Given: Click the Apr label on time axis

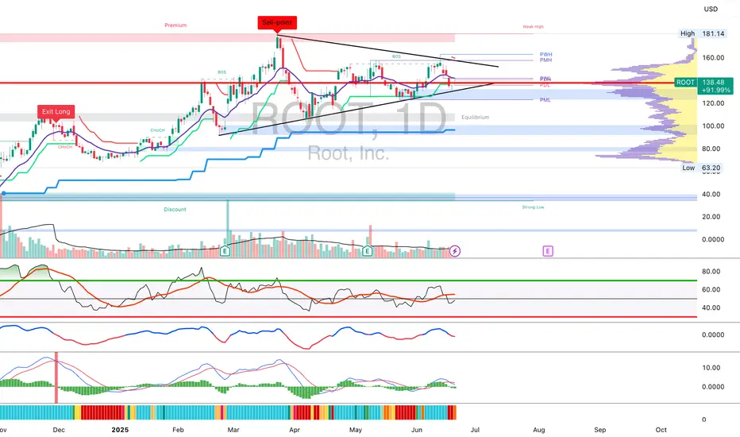Looking at the screenshot, I should coord(294,430).
